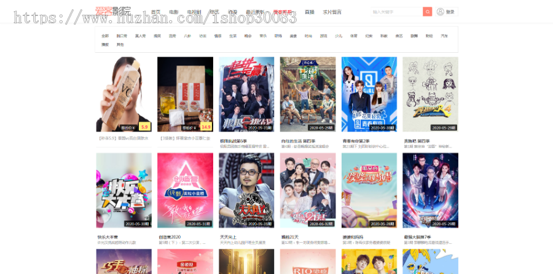
Task: Click the 2020-05-28期 episode badge
Action: click(x=382, y=224)
